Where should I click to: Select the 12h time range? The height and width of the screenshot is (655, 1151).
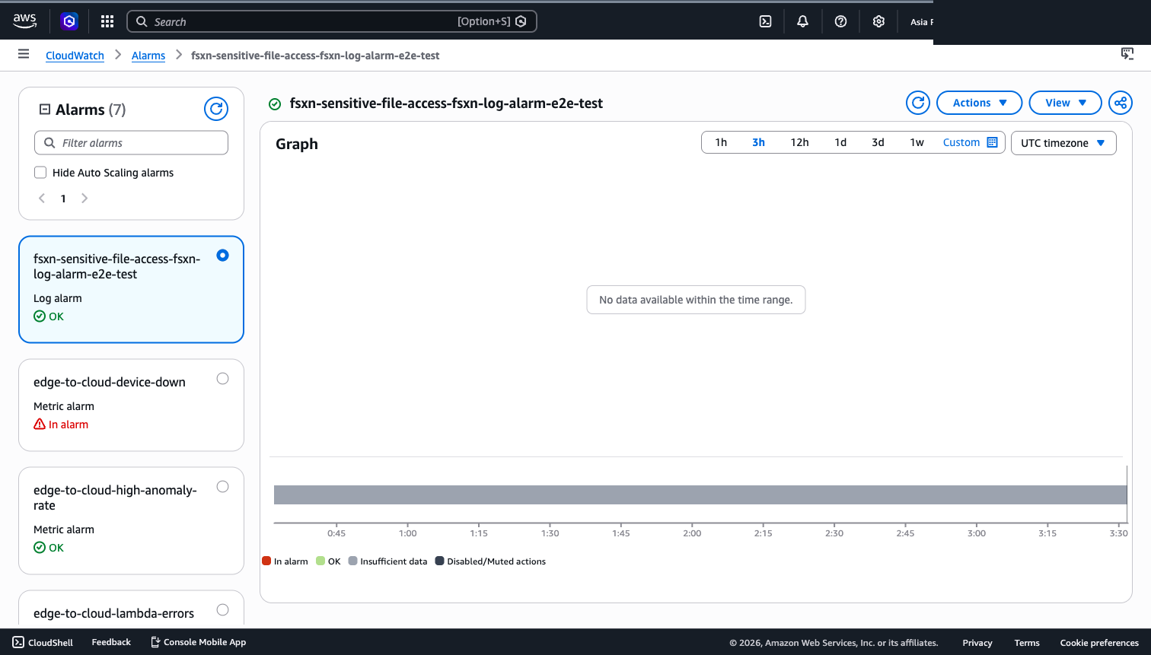coord(799,142)
